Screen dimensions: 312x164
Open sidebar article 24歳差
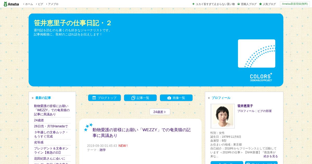tap(39, 120)
